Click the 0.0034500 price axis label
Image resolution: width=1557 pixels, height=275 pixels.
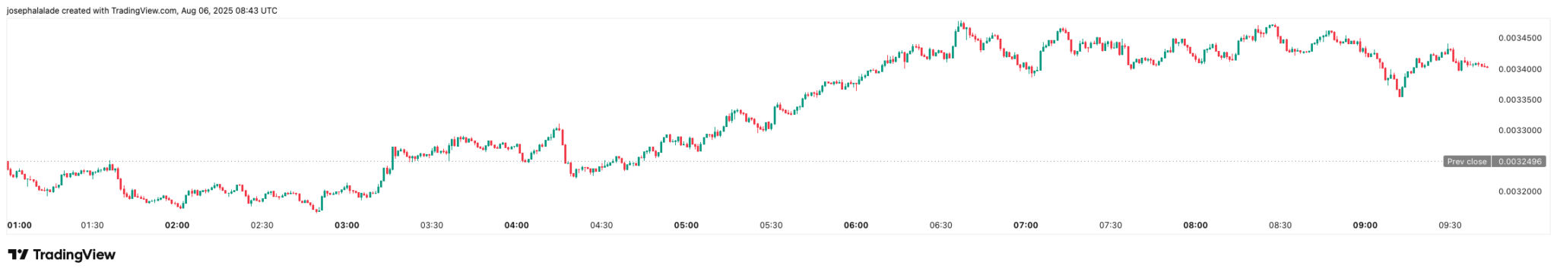point(1520,38)
